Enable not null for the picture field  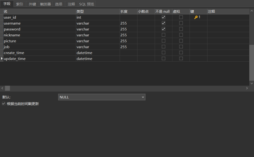click(163, 41)
